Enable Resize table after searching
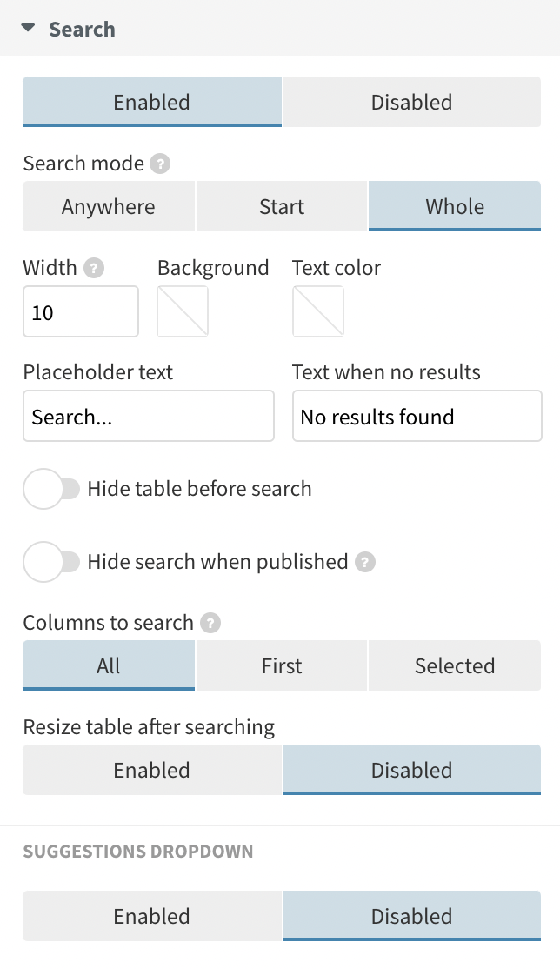This screenshot has width=560, height=969. (x=151, y=770)
